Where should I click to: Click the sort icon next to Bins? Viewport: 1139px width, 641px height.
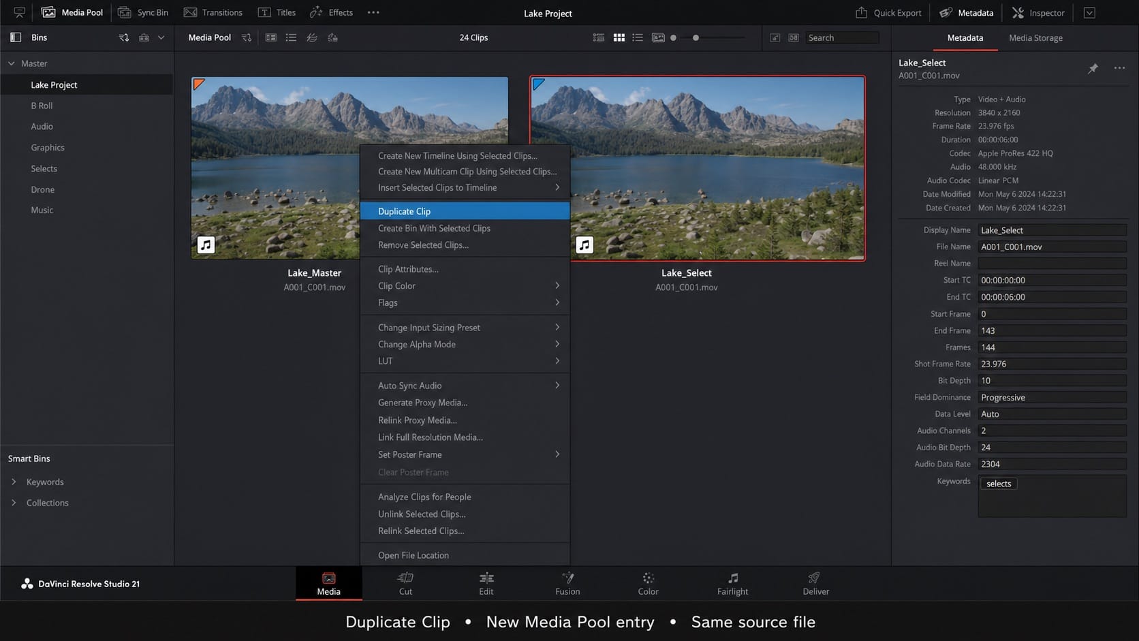point(124,37)
